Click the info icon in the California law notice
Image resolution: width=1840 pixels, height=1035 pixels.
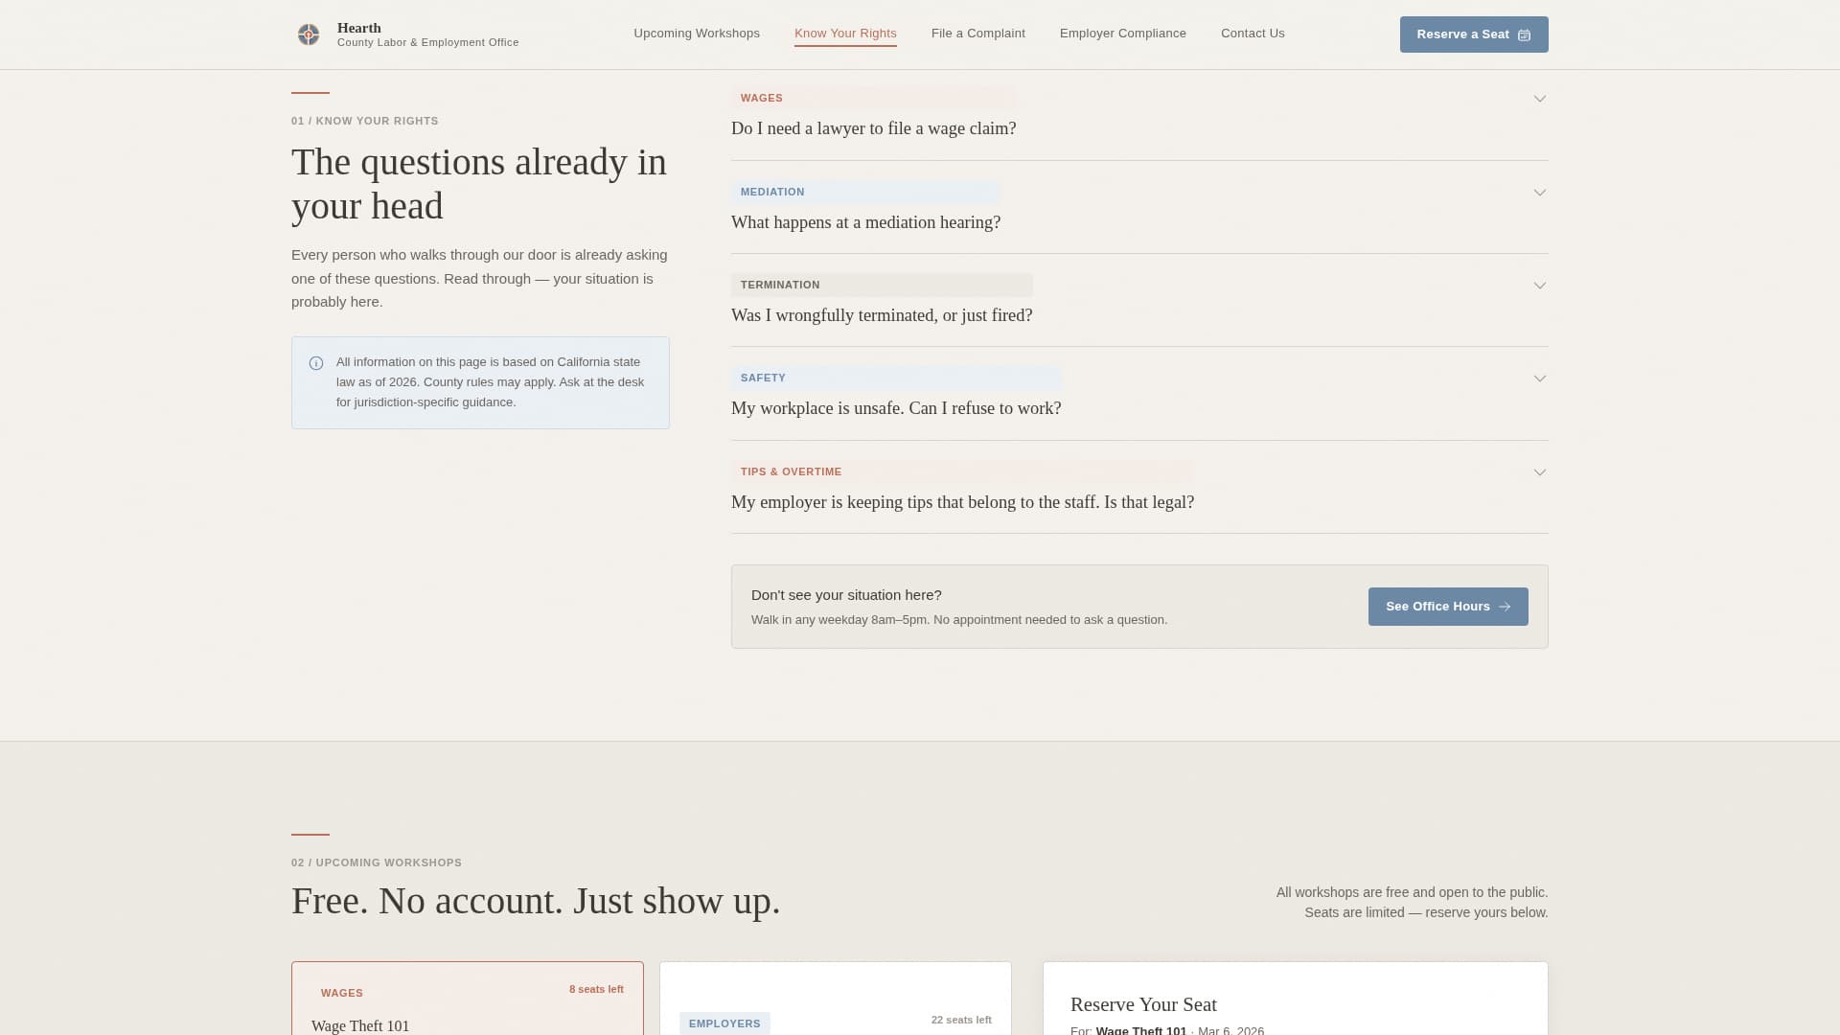[x=316, y=363]
